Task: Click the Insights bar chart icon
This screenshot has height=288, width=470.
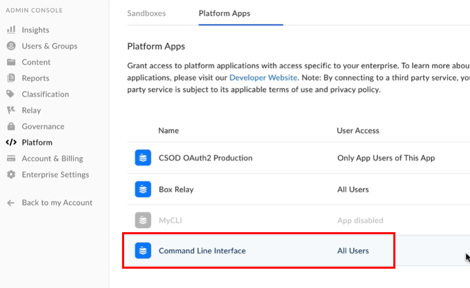Action: pyautogui.click(x=11, y=29)
